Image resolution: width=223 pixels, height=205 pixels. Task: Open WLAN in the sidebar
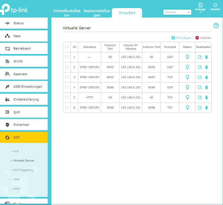(x=24, y=61)
